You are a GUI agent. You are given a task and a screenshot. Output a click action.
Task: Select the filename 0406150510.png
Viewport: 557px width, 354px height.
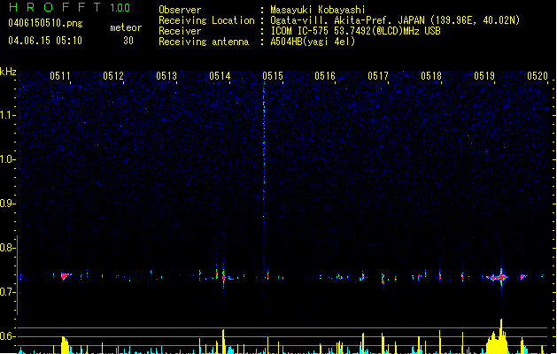(x=45, y=23)
